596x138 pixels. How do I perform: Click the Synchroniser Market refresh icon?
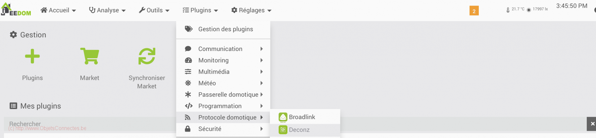pyautogui.click(x=147, y=56)
